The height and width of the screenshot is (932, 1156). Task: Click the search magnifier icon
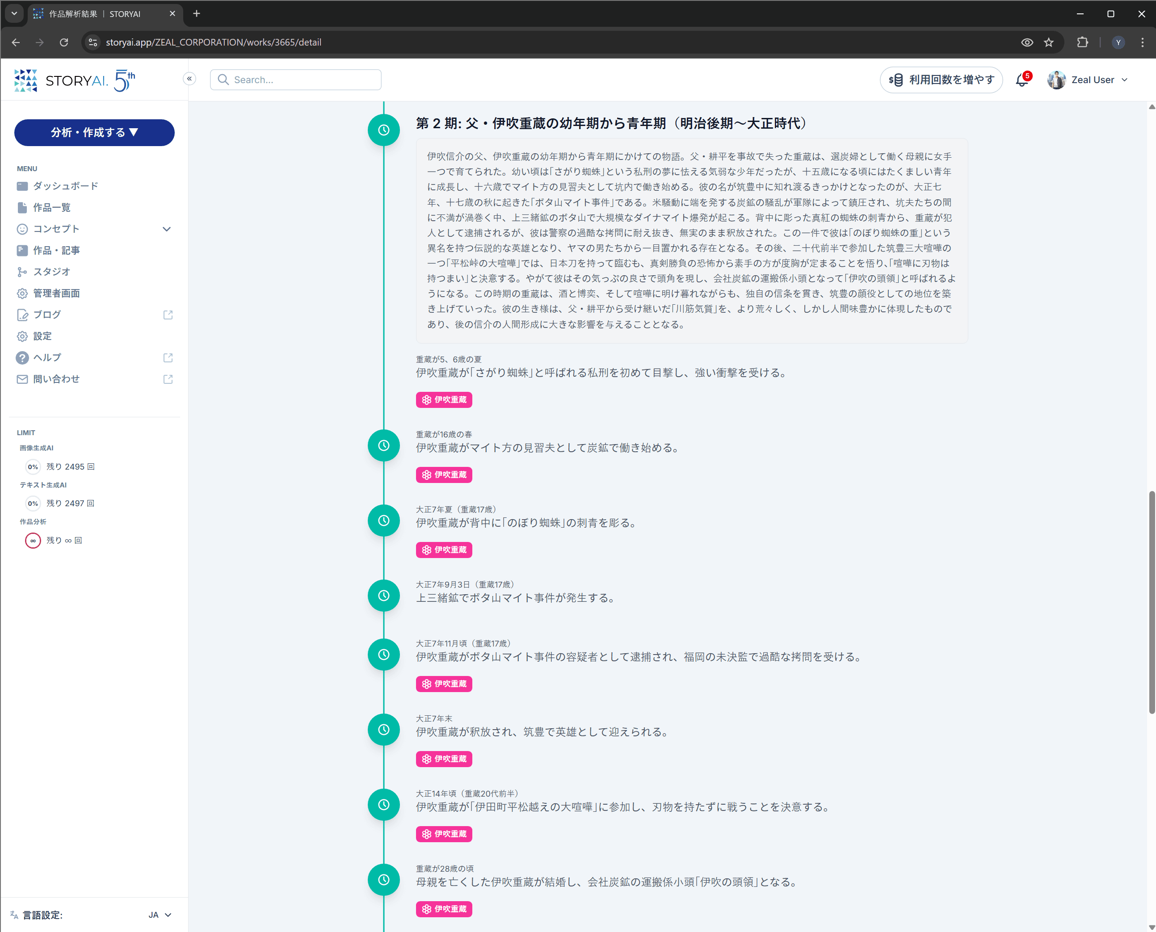pyautogui.click(x=223, y=80)
